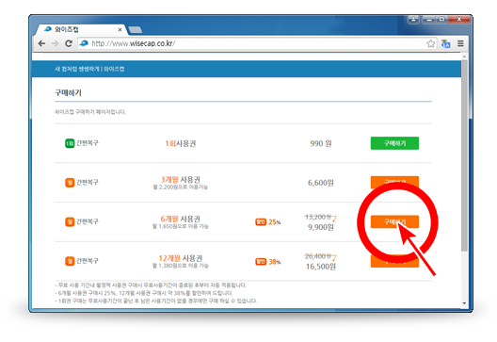Viewport: 497px width, 342px height.
Task: Close the 와이즈캡 tab
Action: pos(120,30)
